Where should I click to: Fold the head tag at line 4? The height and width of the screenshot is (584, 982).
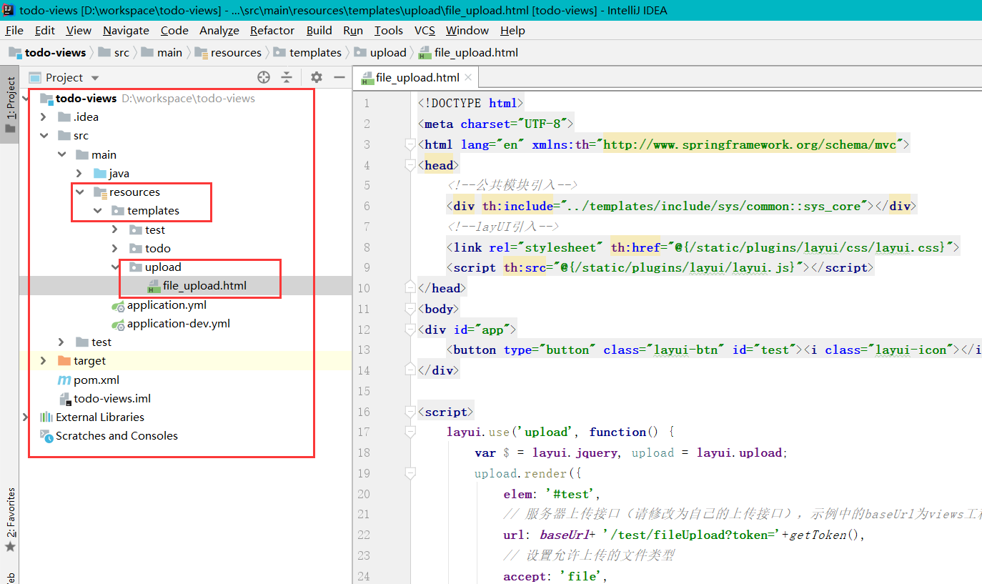tap(410, 165)
